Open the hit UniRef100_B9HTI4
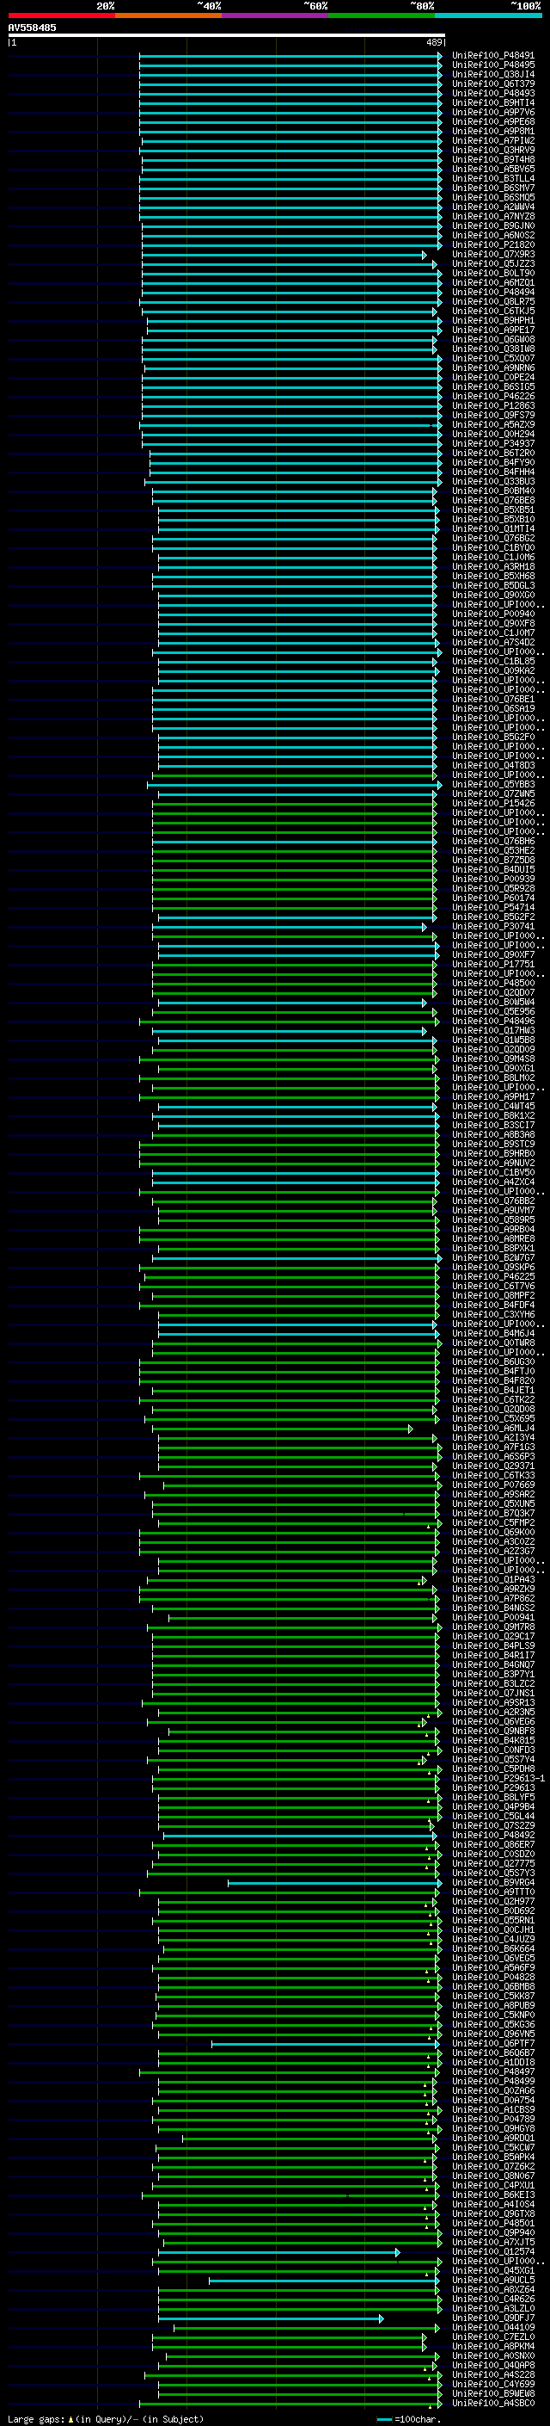Image resolution: width=550 pixels, height=2426 pixels. (492, 102)
